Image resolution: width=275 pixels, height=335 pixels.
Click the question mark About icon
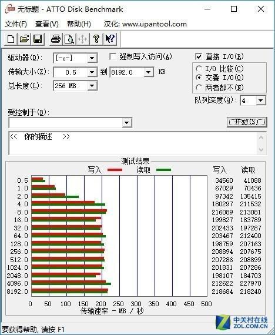(96, 39)
